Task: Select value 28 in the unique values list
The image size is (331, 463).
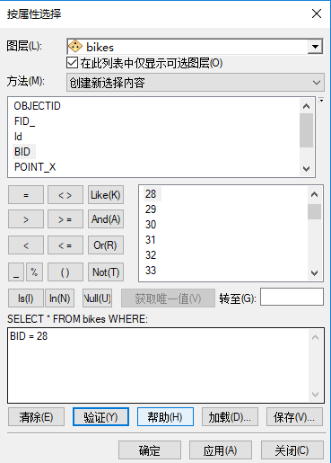Action: tap(151, 194)
